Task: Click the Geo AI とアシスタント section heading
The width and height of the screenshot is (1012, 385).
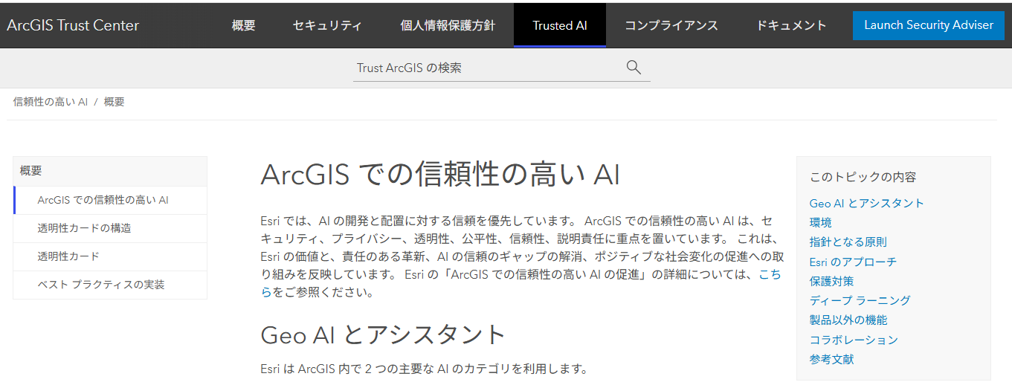Action: pos(384,334)
